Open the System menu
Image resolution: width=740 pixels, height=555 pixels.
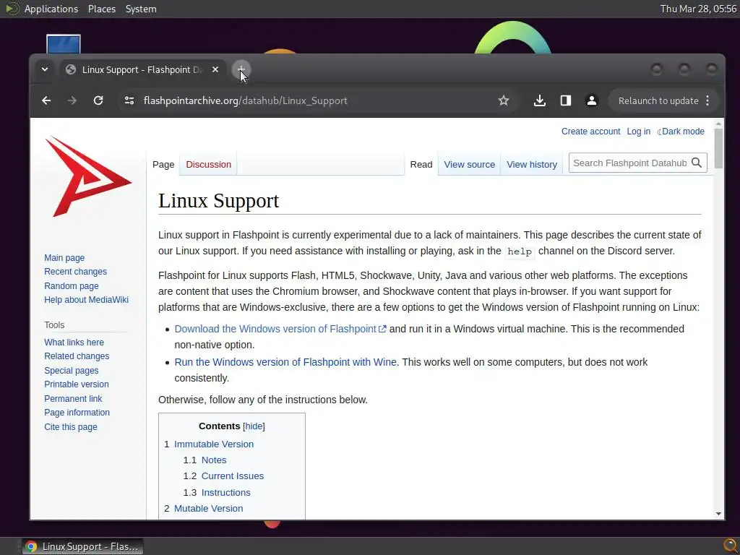(x=141, y=9)
